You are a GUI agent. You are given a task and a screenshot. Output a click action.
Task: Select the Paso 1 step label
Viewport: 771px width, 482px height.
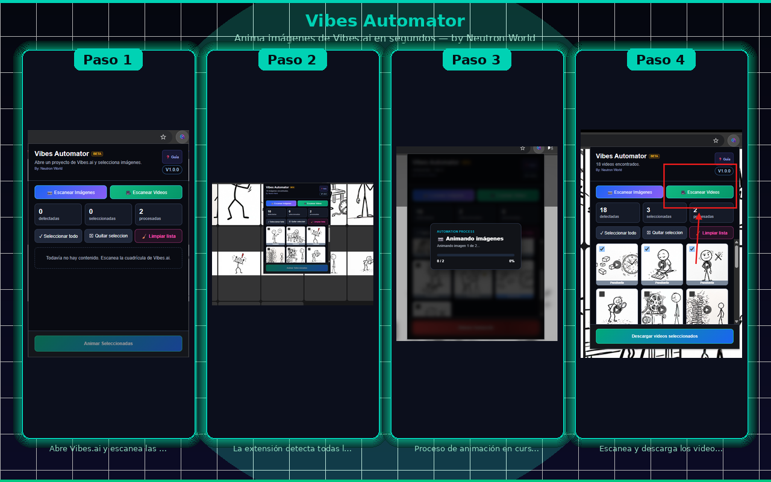coord(108,60)
